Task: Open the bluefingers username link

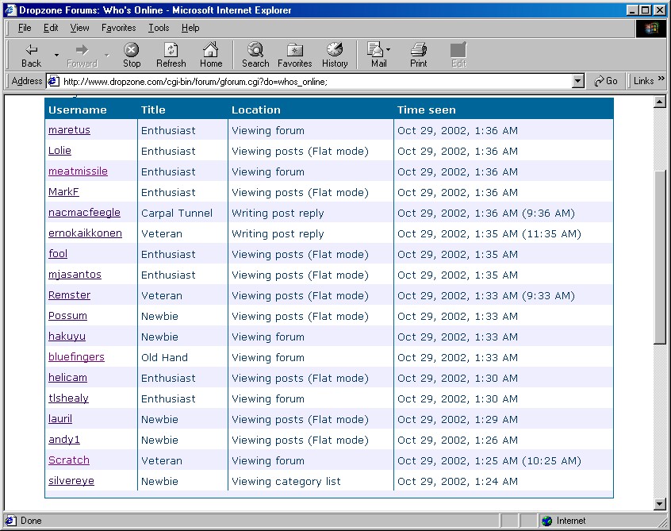Action: [76, 357]
